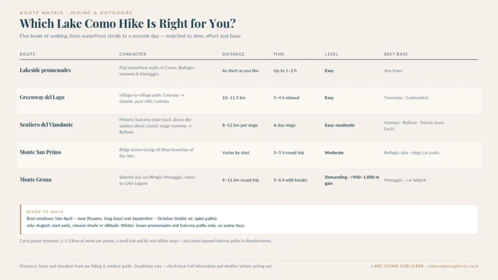This screenshot has width=498, height=280.
Task: Click the BEST BASE column header
Action: (396, 54)
